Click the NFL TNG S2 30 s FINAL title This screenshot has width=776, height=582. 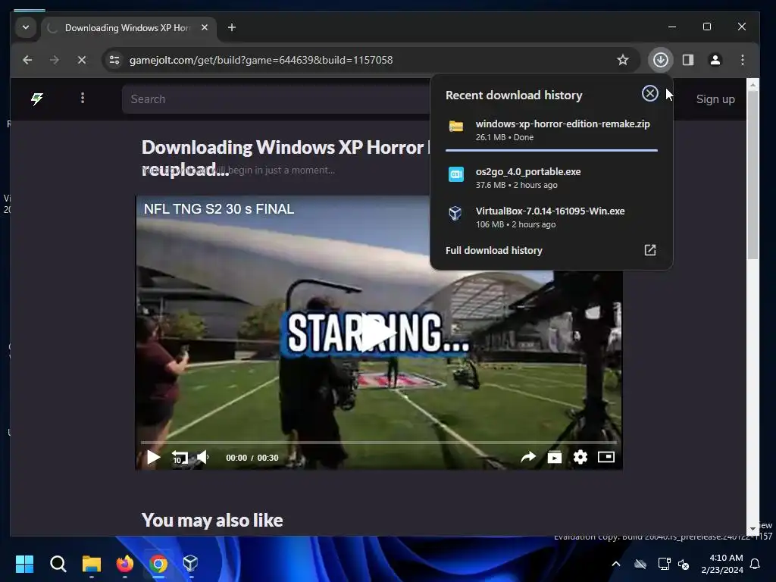pos(219,209)
